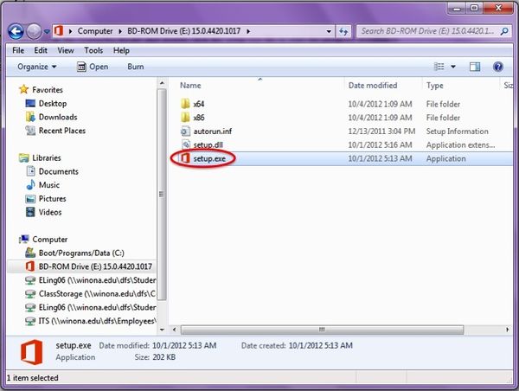Screen dimensions: 519x391
Task: Expand the arrow after BD-ROM Drive breadcrumb
Action: pyautogui.click(x=248, y=31)
